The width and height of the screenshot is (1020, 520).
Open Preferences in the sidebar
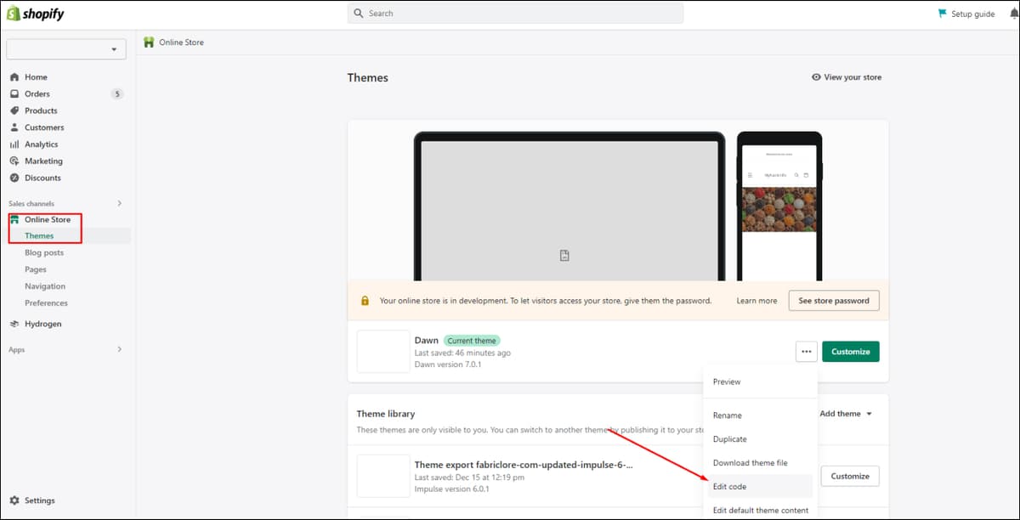tap(46, 303)
